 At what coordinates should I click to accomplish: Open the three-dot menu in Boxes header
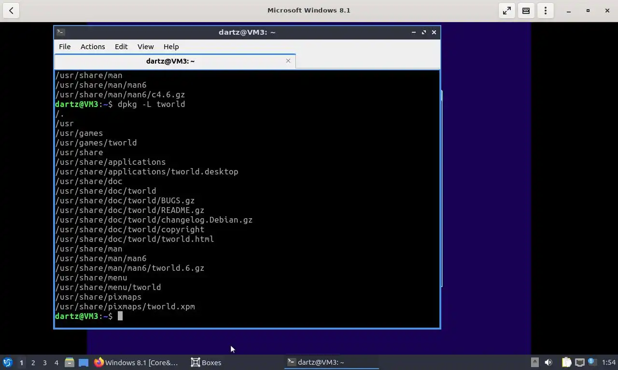pyautogui.click(x=546, y=11)
